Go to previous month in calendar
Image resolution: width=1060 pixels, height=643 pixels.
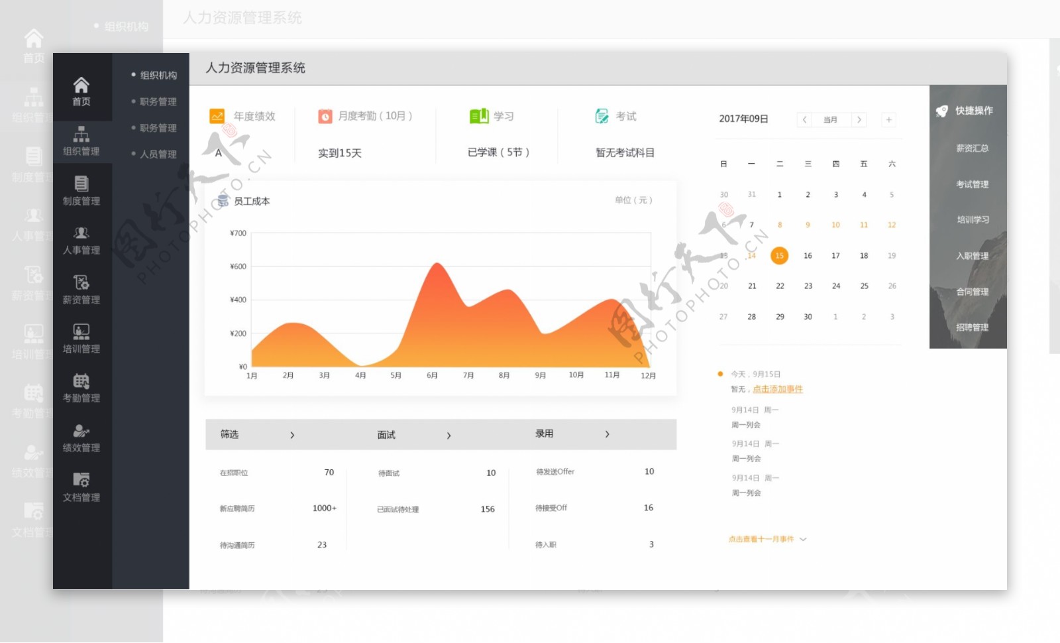804,119
